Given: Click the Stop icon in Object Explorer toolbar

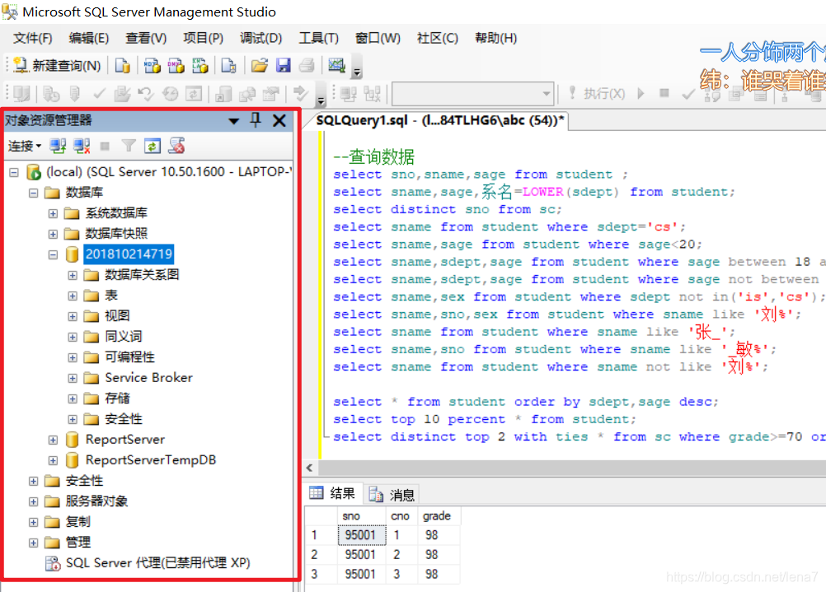Looking at the screenshot, I should click(105, 146).
